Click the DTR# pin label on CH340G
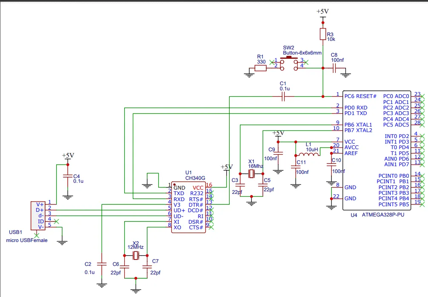 coord(196,205)
